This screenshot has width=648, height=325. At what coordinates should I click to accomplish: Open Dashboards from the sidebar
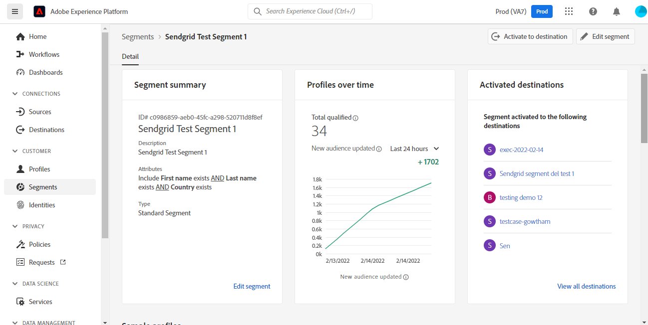pyautogui.click(x=45, y=72)
